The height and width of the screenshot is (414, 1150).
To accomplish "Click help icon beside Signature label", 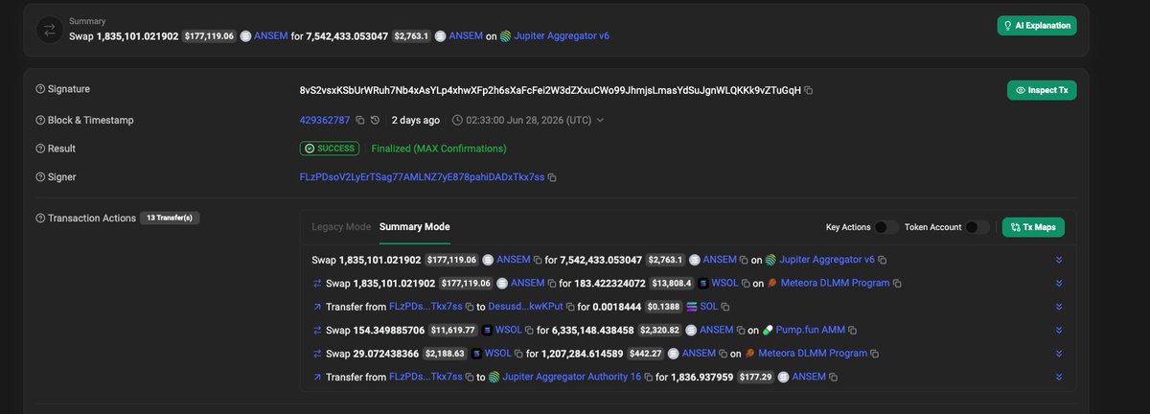I will (40, 89).
